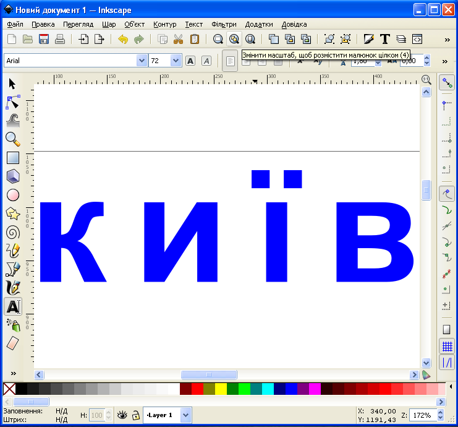This screenshot has height=427, width=458.
Task: Toggle snap to page border
Action: [x=447, y=330]
